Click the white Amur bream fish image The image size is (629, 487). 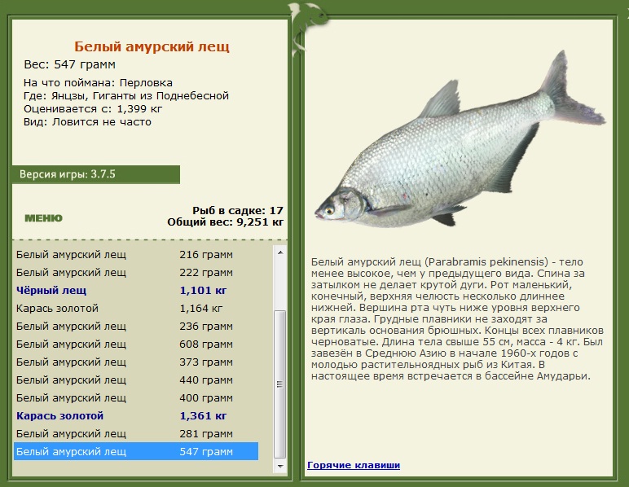pyautogui.click(x=460, y=140)
